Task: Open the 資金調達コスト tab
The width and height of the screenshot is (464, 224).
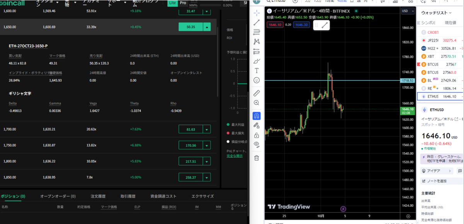Action: [x=163, y=196]
